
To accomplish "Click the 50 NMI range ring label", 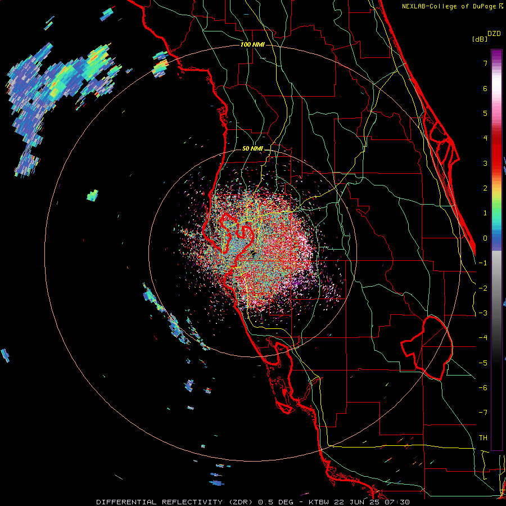I will 252,149.
